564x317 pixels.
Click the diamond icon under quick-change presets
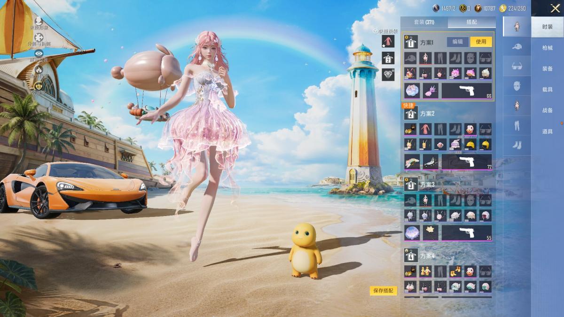click(388, 75)
